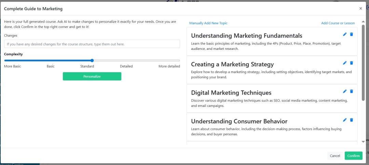Click the complexity slider handle
369x165 pixels.
(92, 60)
